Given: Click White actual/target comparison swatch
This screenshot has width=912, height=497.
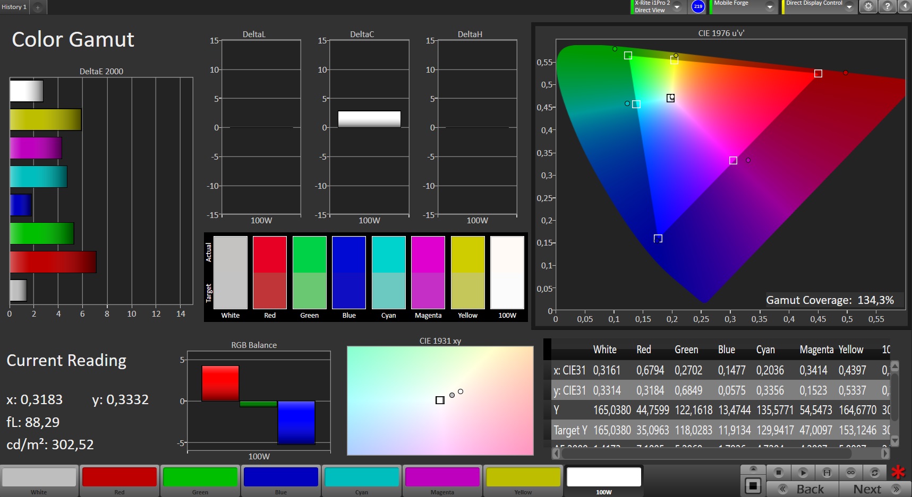Looking at the screenshot, I should pos(231,273).
